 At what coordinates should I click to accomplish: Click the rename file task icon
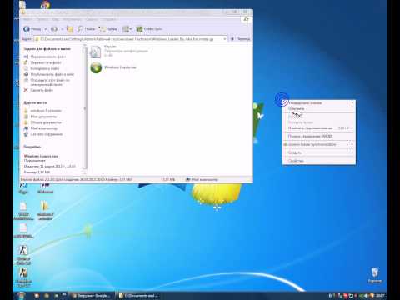click(26, 57)
